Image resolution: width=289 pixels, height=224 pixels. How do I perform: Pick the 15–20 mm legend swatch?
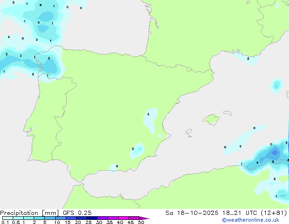click(x=71, y=218)
